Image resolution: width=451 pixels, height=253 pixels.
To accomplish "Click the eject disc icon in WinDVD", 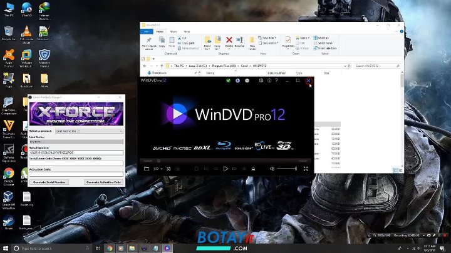I will click(253, 169).
